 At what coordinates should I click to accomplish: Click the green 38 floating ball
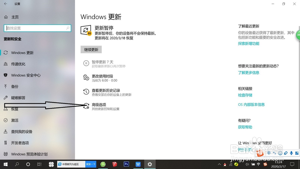tap(298, 35)
